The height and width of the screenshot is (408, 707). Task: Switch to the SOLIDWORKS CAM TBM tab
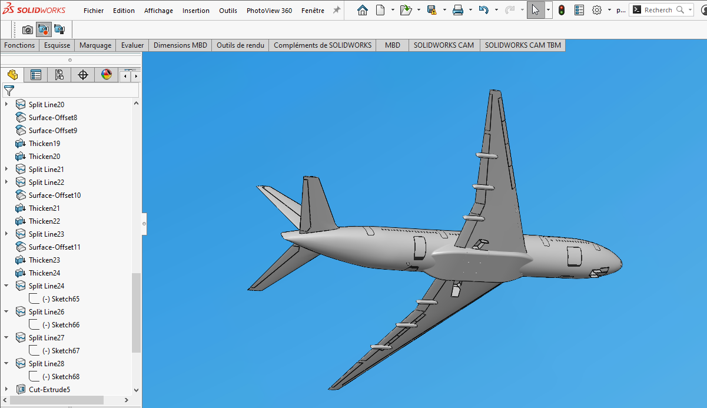pos(523,45)
